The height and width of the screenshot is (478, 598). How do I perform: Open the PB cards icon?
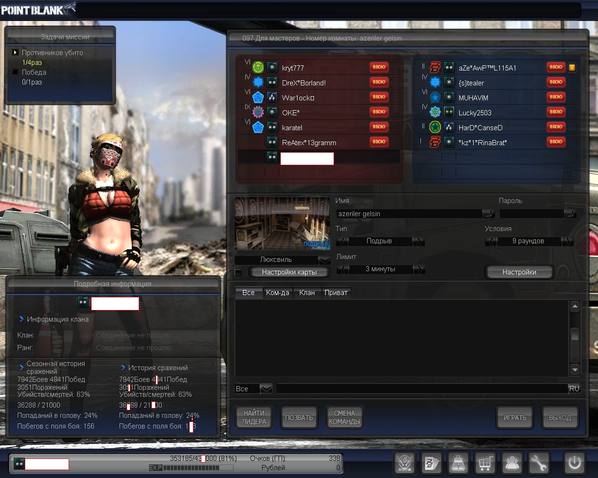pos(431,463)
